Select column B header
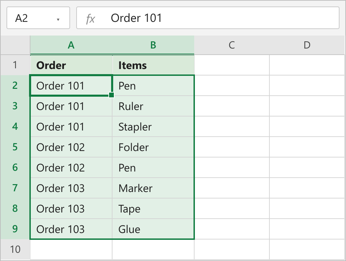 pyautogui.click(x=153, y=45)
